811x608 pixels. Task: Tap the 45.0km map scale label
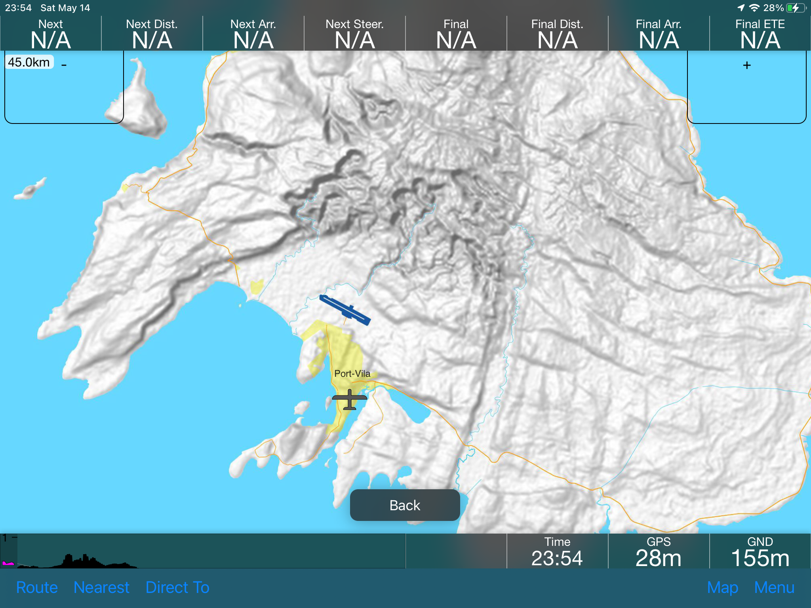(x=29, y=62)
